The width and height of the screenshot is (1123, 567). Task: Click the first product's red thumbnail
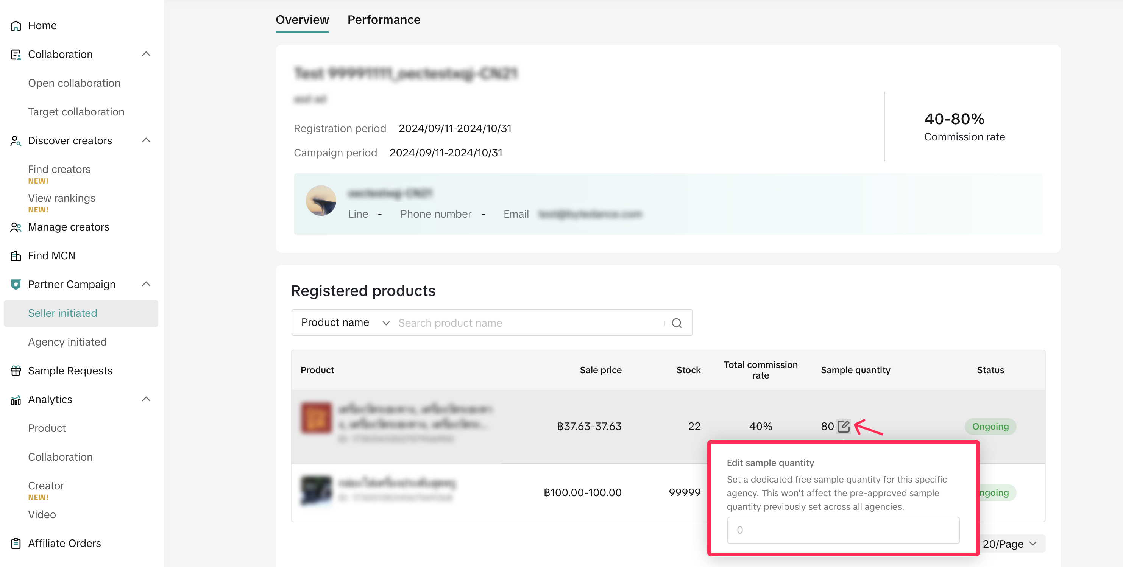(316, 418)
